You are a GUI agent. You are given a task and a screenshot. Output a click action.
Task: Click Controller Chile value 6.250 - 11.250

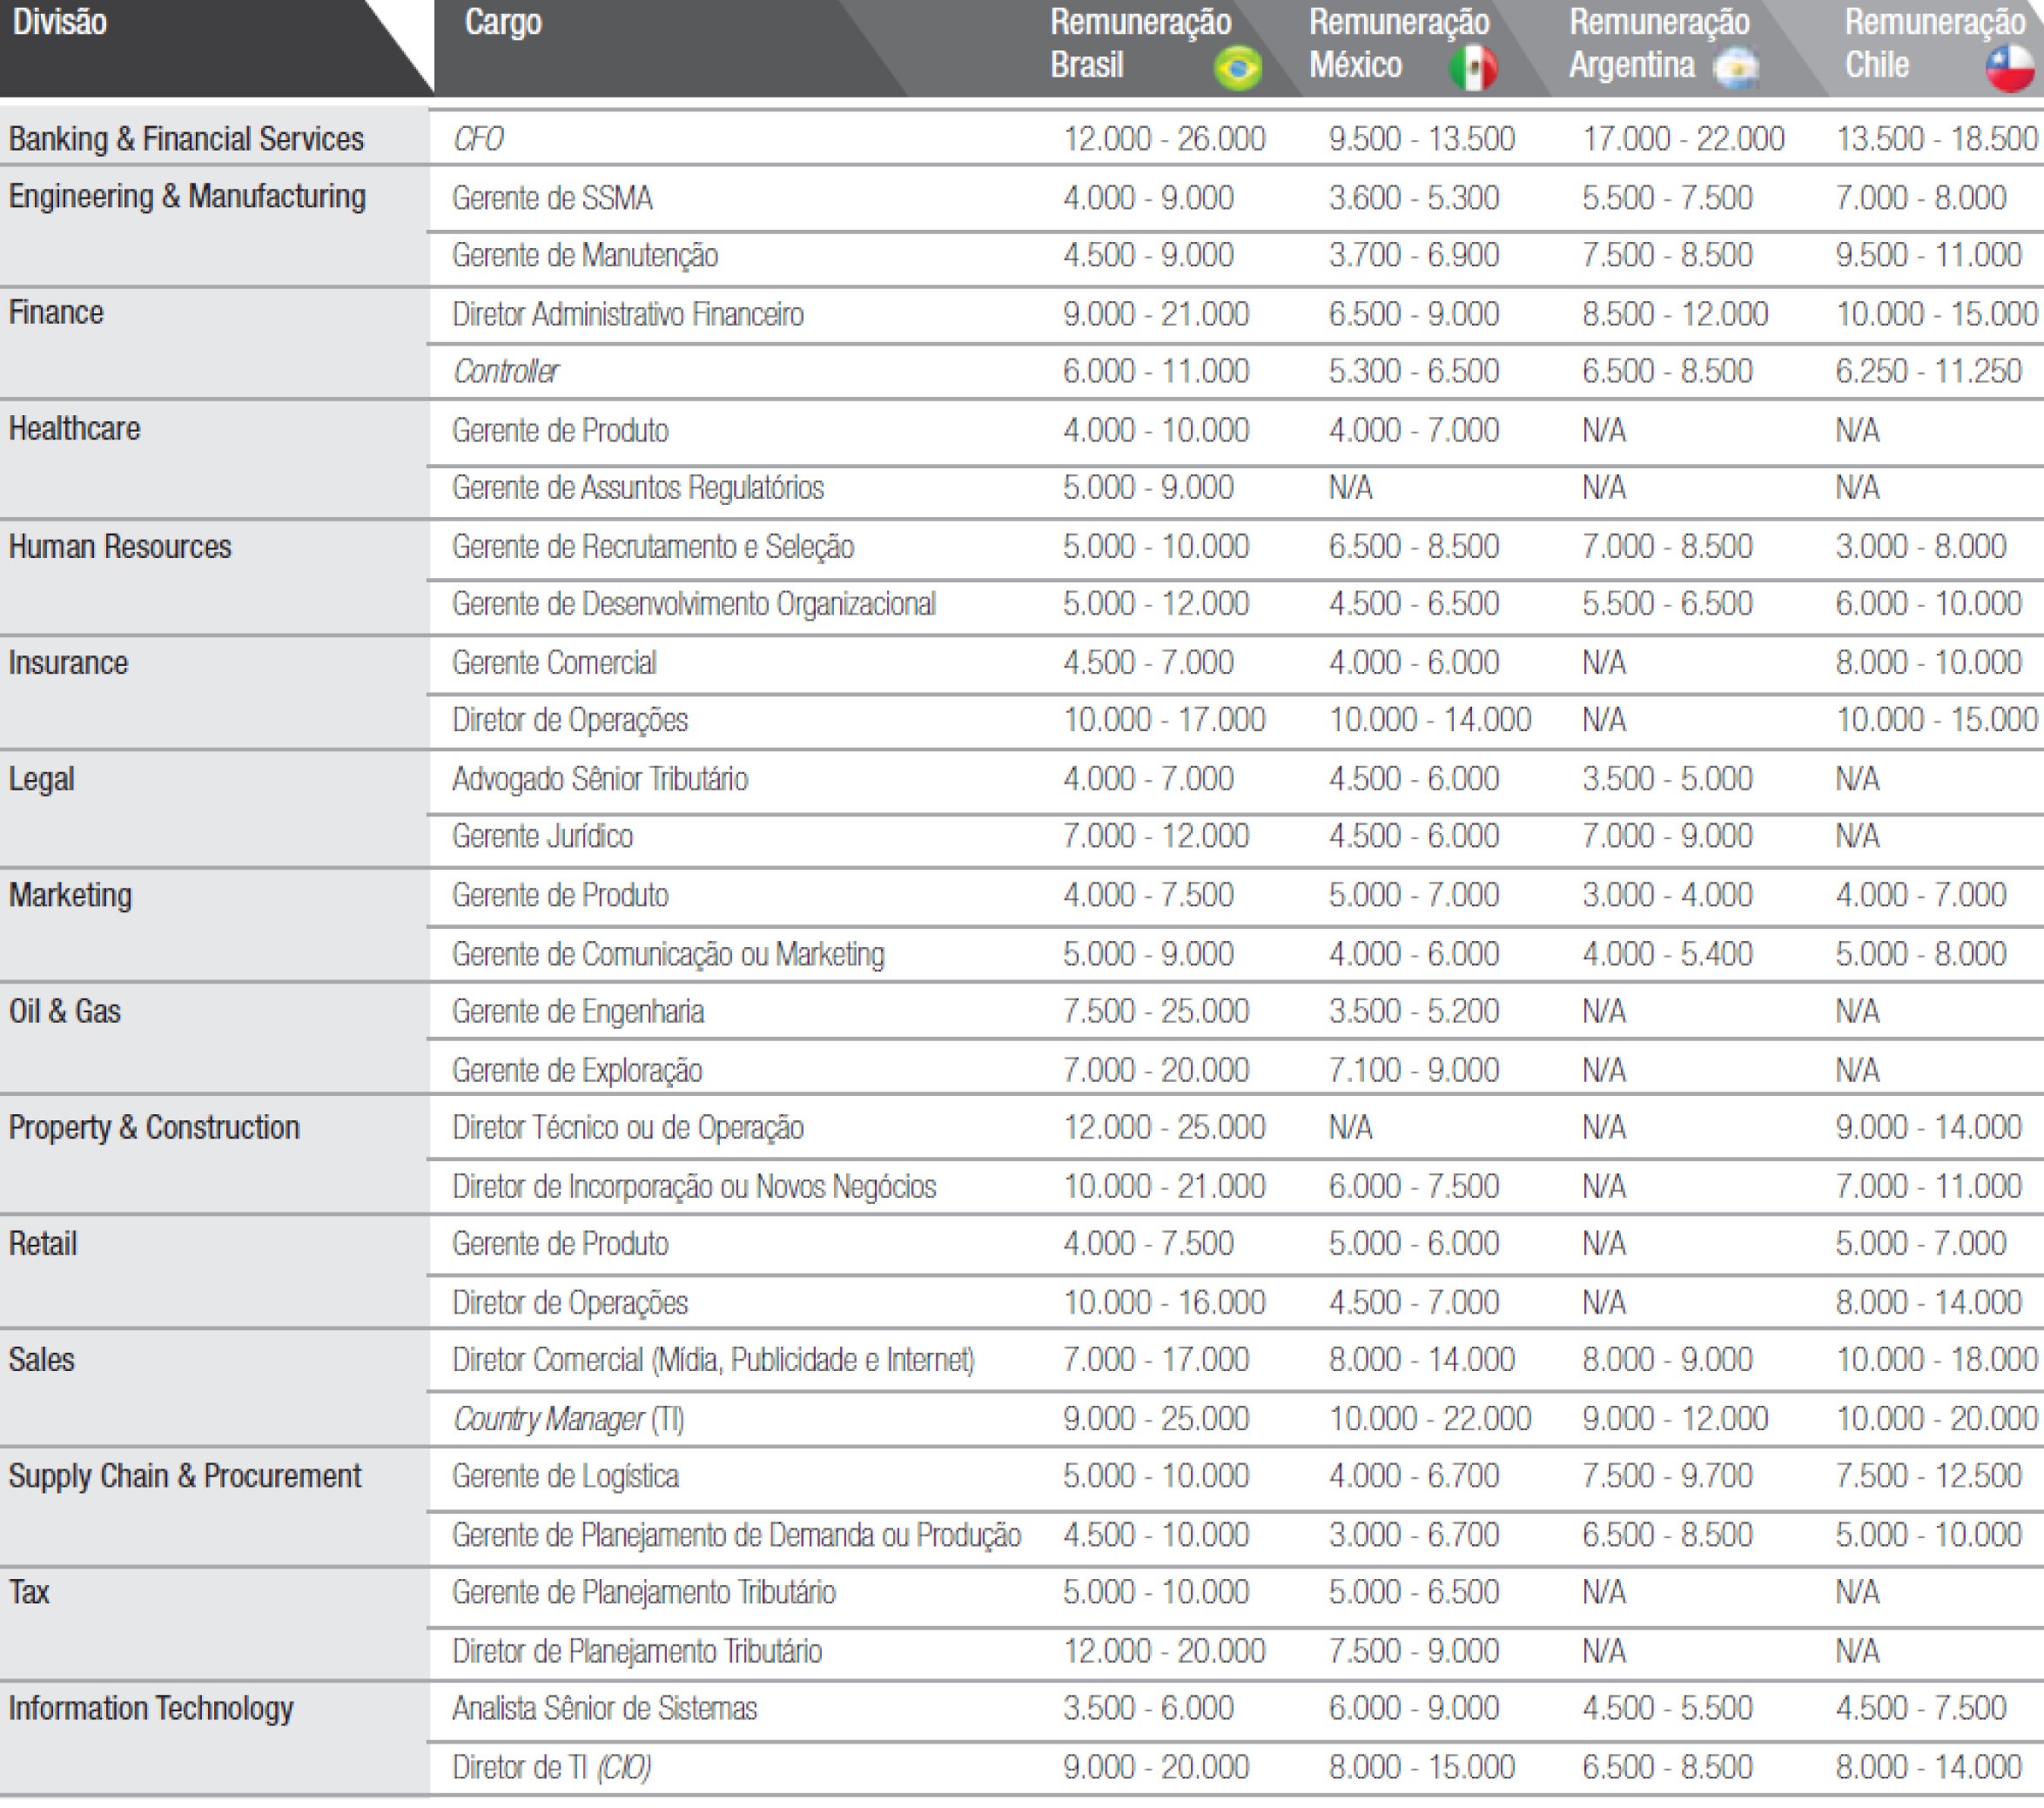(x=1929, y=372)
